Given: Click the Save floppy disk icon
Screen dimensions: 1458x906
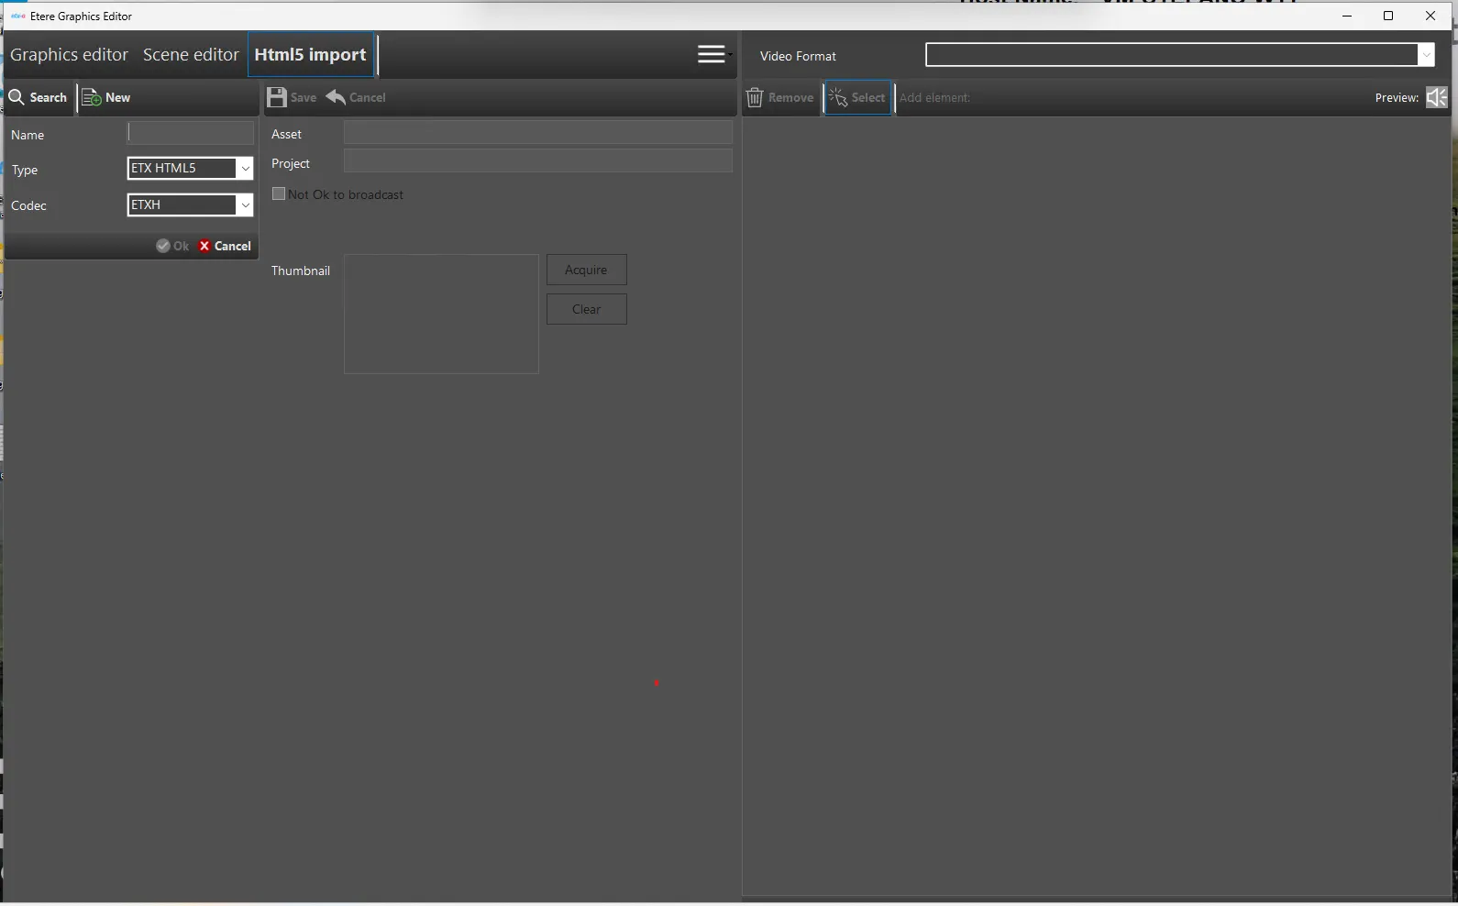Looking at the screenshot, I should (277, 97).
